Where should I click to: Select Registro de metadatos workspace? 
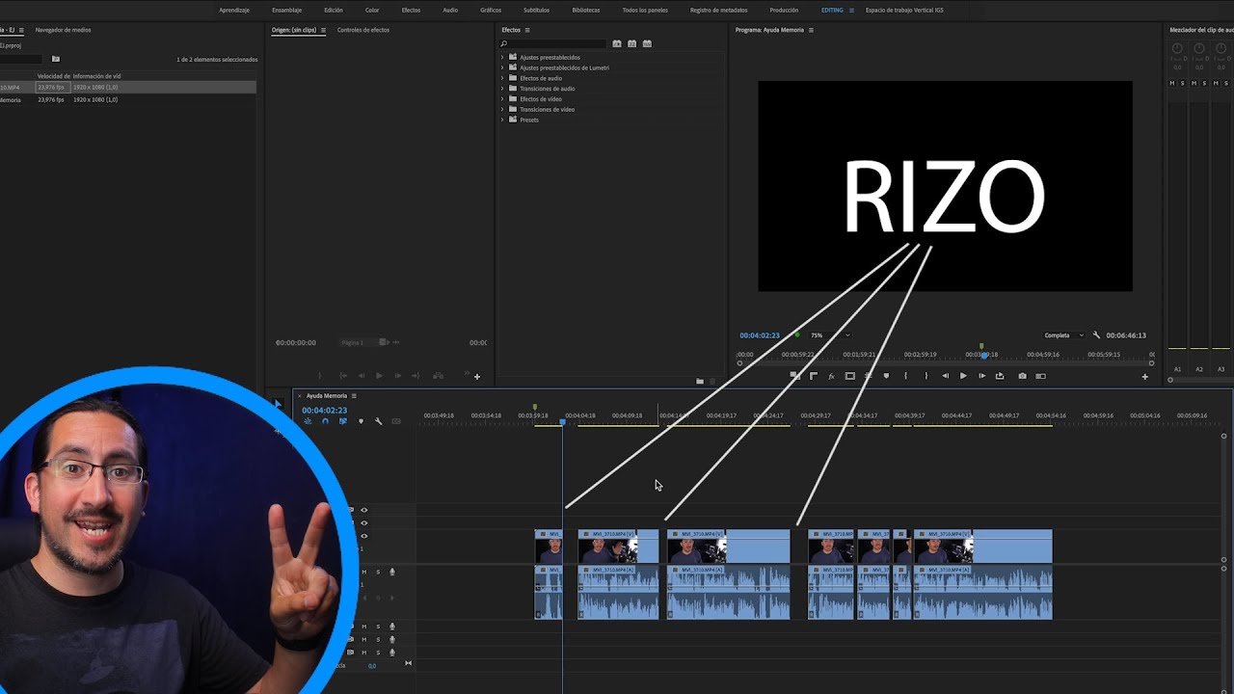click(x=718, y=10)
